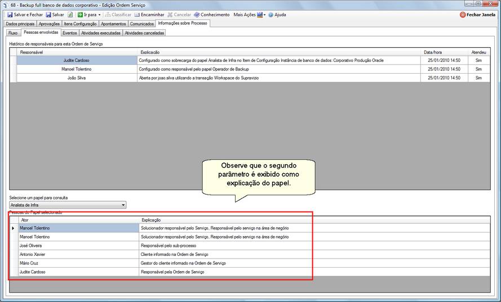
Task: Click the Responsável column header
Action: coord(78,52)
